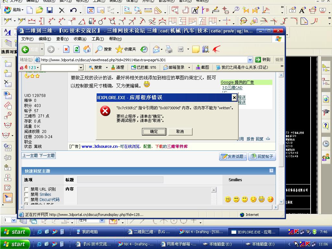Click the NX Undo arrow icon

tap(73, 10)
